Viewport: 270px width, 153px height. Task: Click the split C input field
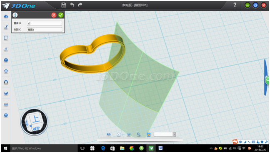pyautogui.click(x=44, y=30)
